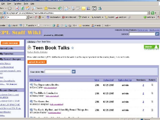Image resolution: width=160 pixels, height=120 pixels.
Task: Open the Bookmarks dropdown in Google toolbar
Action: point(54,17)
